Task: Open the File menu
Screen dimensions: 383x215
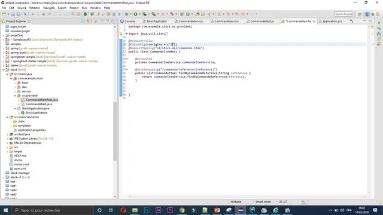Action: [x=4, y=8]
